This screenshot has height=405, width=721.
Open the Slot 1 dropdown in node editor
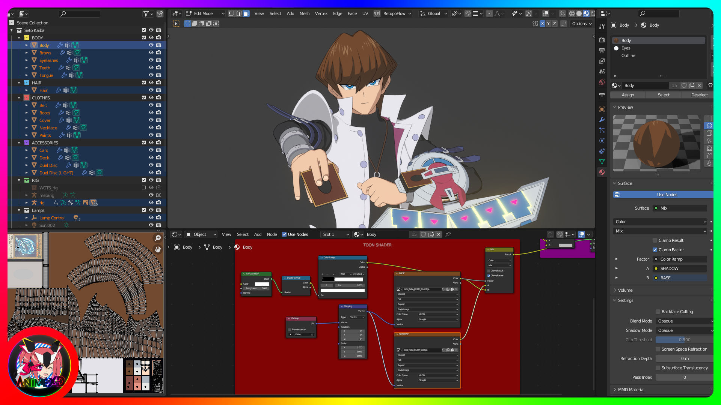click(336, 234)
